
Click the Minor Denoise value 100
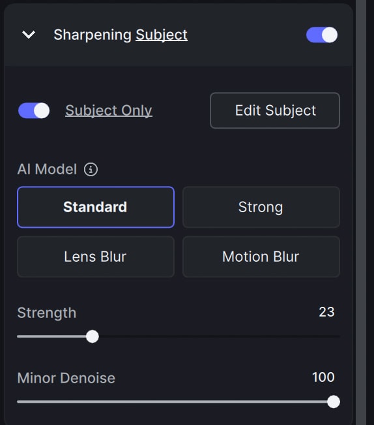(x=323, y=377)
